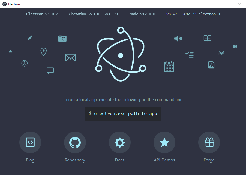Image resolution: width=246 pixels, height=175 pixels.
Task: Maximize the Electron window
Action: click(x=227, y=4)
